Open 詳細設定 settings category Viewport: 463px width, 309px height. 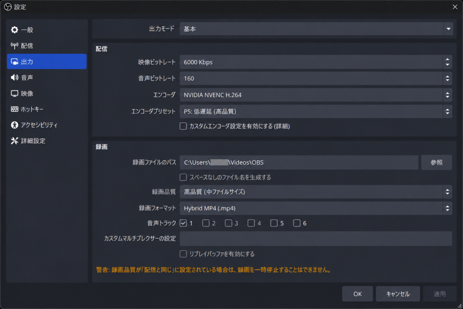click(x=47, y=141)
